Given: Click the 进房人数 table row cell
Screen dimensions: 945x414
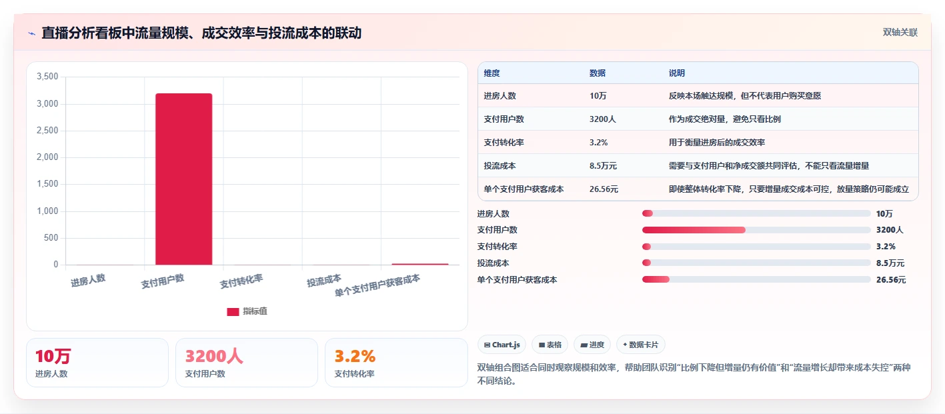Looking at the screenshot, I should pos(500,95).
